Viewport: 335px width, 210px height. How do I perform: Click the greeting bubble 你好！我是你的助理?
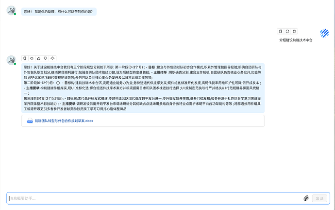59,12
